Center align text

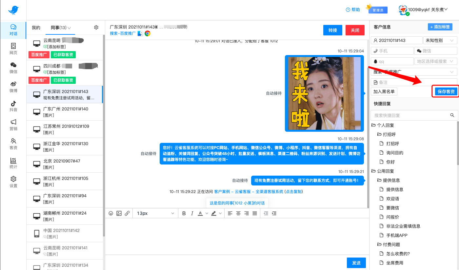pyautogui.click(x=238, y=213)
